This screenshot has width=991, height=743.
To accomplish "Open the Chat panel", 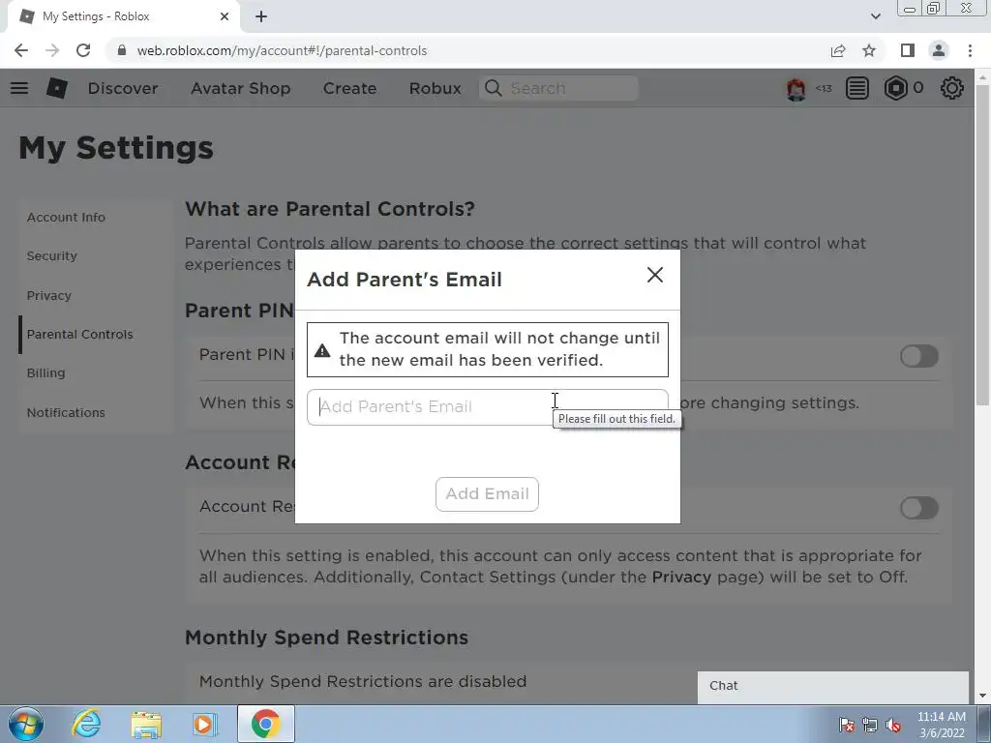I will click(x=833, y=687).
